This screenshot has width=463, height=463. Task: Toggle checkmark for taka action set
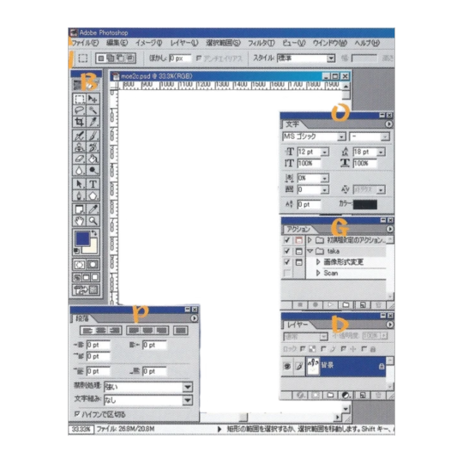[286, 251]
